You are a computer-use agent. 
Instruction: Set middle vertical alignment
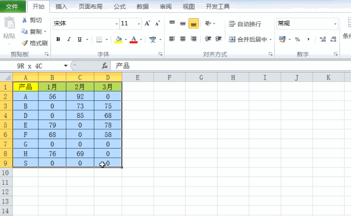(x=183, y=23)
